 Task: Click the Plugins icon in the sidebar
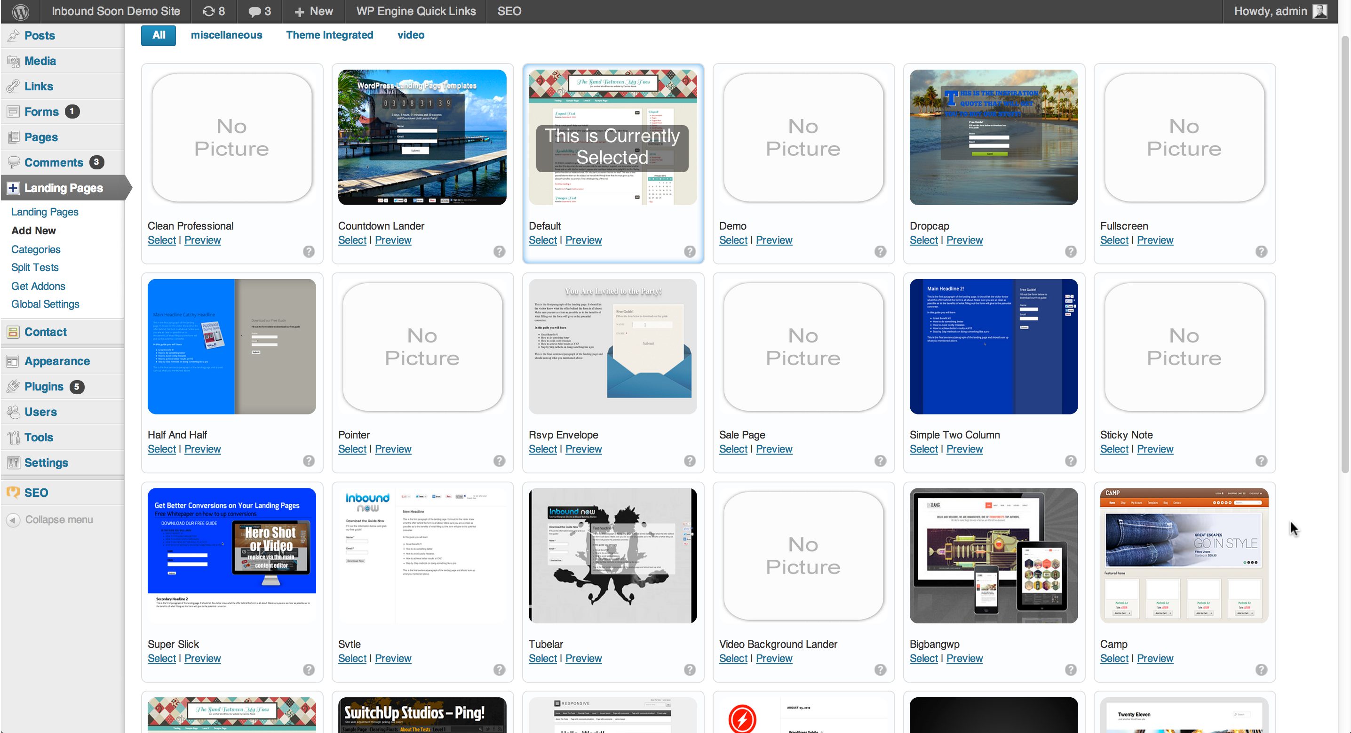(13, 387)
